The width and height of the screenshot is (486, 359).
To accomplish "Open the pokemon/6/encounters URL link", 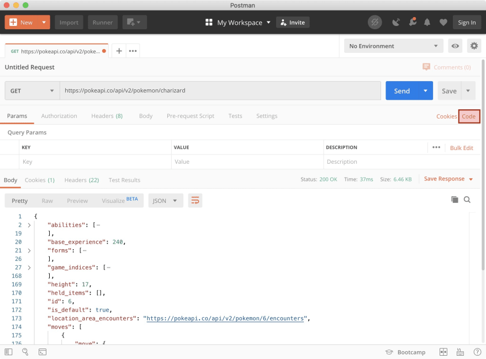I will click(x=225, y=318).
